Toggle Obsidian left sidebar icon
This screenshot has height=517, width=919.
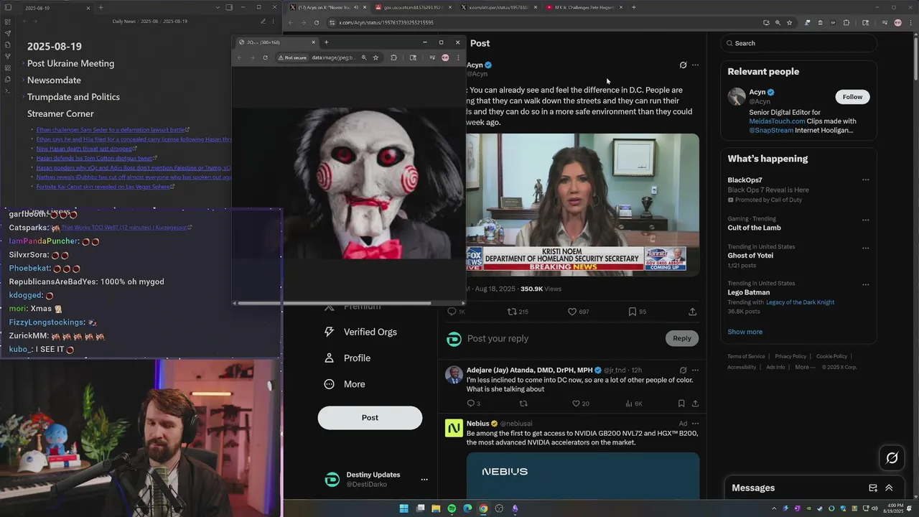(x=8, y=7)
